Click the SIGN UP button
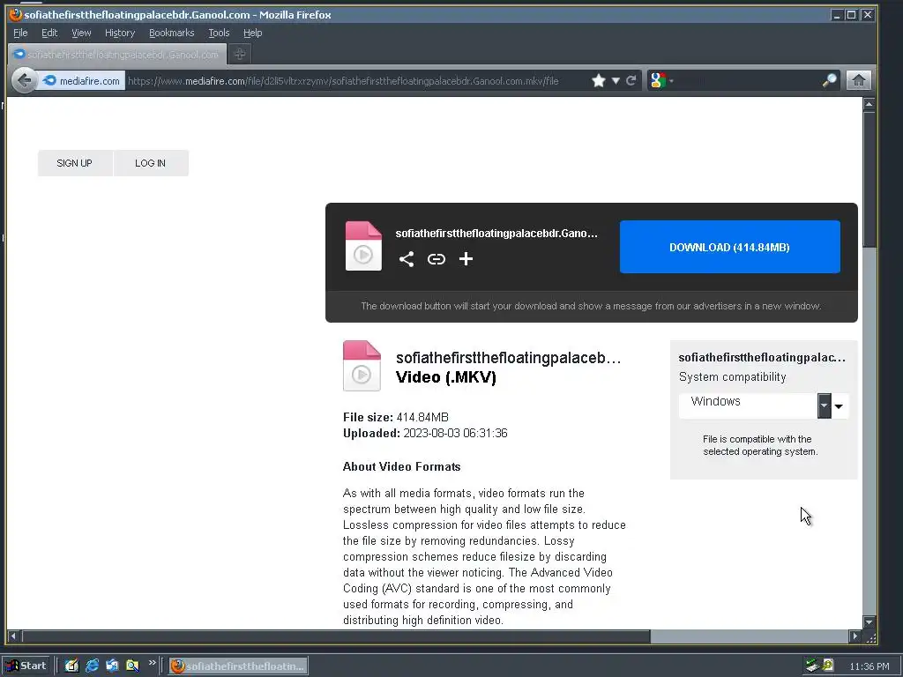This screenshot has height=677, width=903. coord(75,163)
